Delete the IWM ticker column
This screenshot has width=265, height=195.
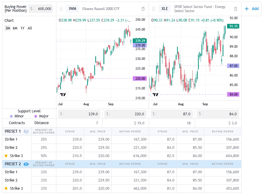click(x=143, y=9)
